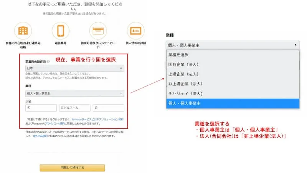
Task: Open the 日本 country dropdown
Action: tap(74, 68)
